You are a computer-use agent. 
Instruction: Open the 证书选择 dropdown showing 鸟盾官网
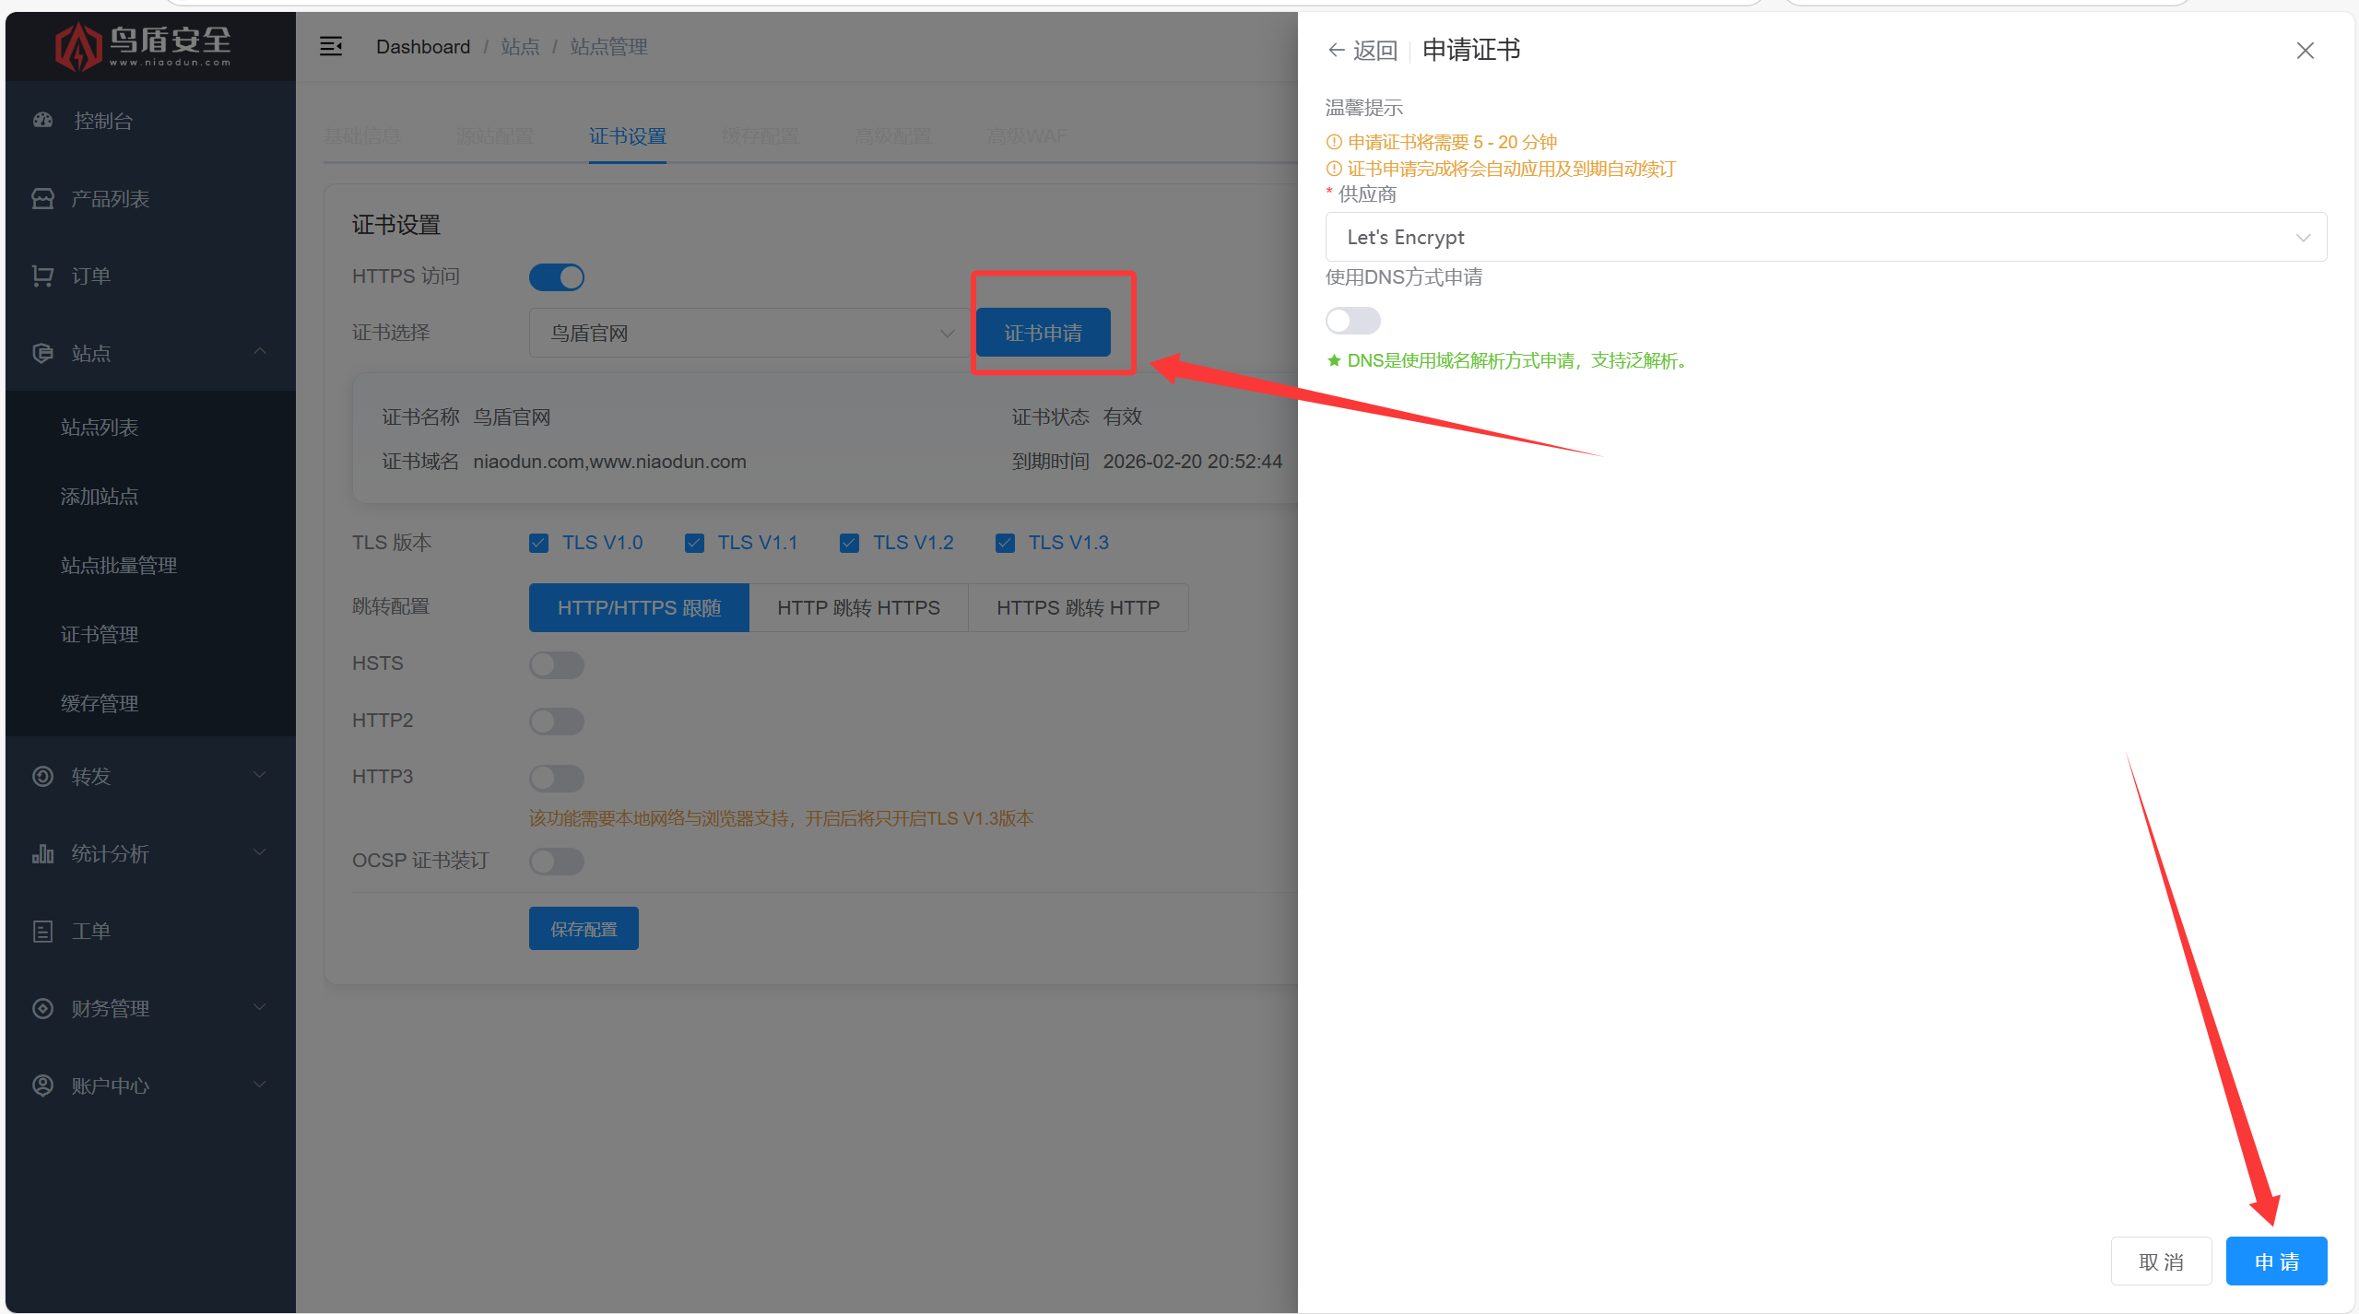pos(749,333)
